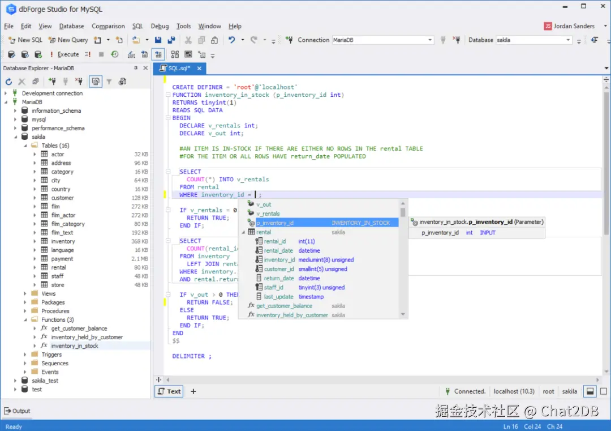611x431 pixels.
Task: Click the New Connection plug icon
Action: pyautogui.click(x=53, y=80)
